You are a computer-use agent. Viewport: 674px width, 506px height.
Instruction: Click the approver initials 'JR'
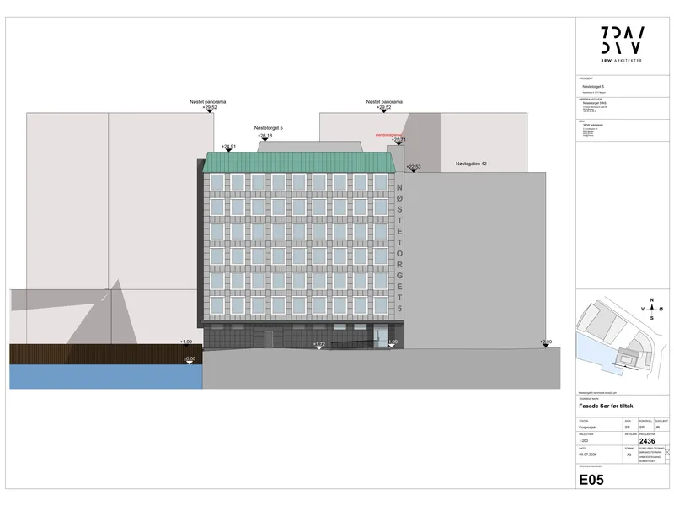(x=657, y=428)
